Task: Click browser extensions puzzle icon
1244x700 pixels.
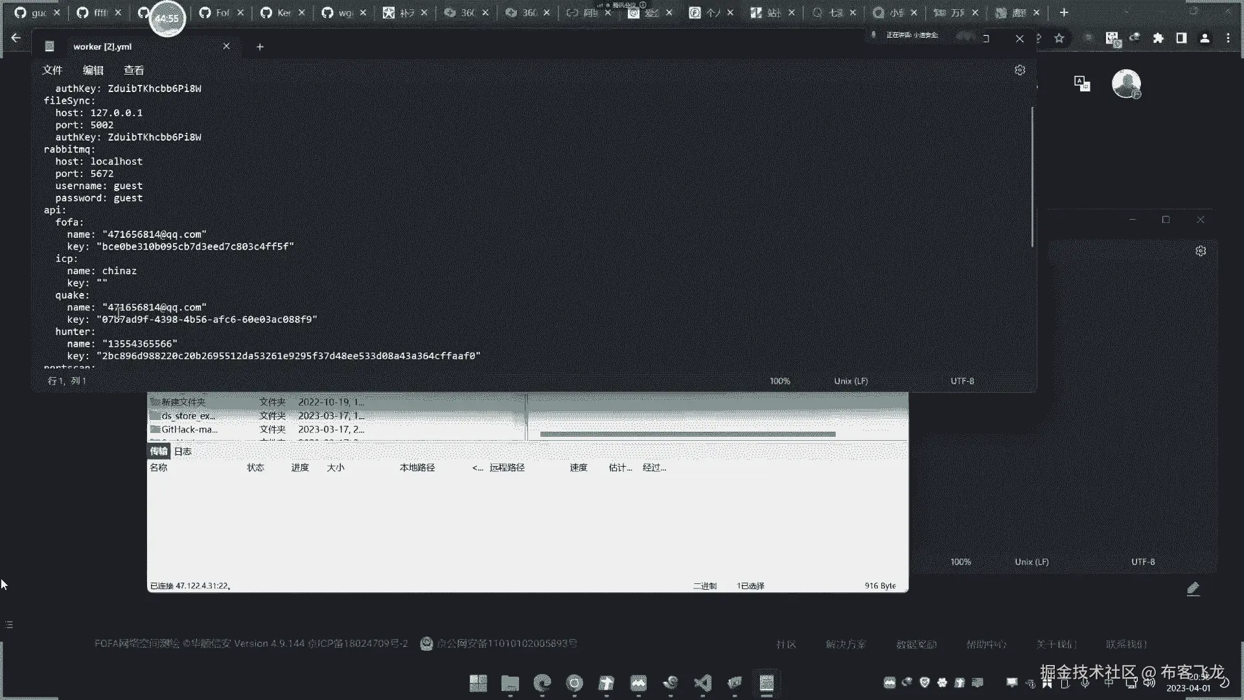Action: coord(1158,38)
